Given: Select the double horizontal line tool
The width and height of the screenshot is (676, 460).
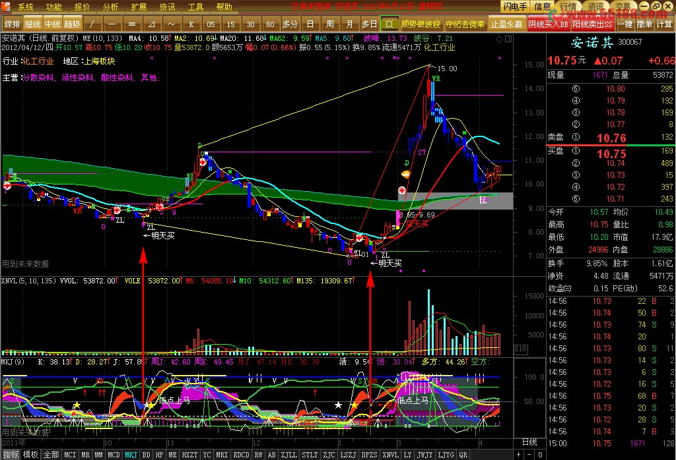Looking at the screenshot, I should coord(132,24).
